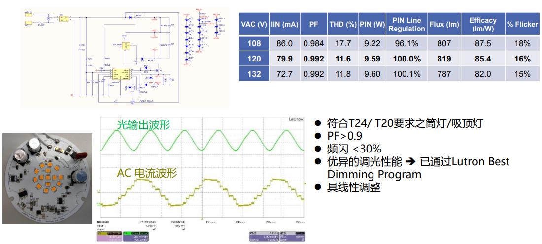Click the THD (%) column header
Viewport: 542px width, 244px height.
tap(342, 25)
